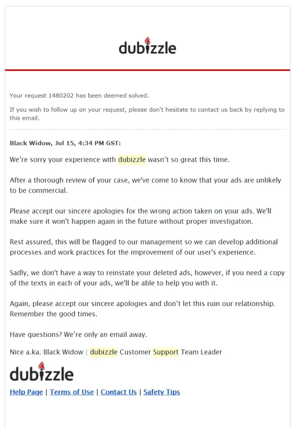Click the "Black Widow, Jul 15" sender heading
The width and height of the screenshot is (297, 428).
tap(65, 143)
